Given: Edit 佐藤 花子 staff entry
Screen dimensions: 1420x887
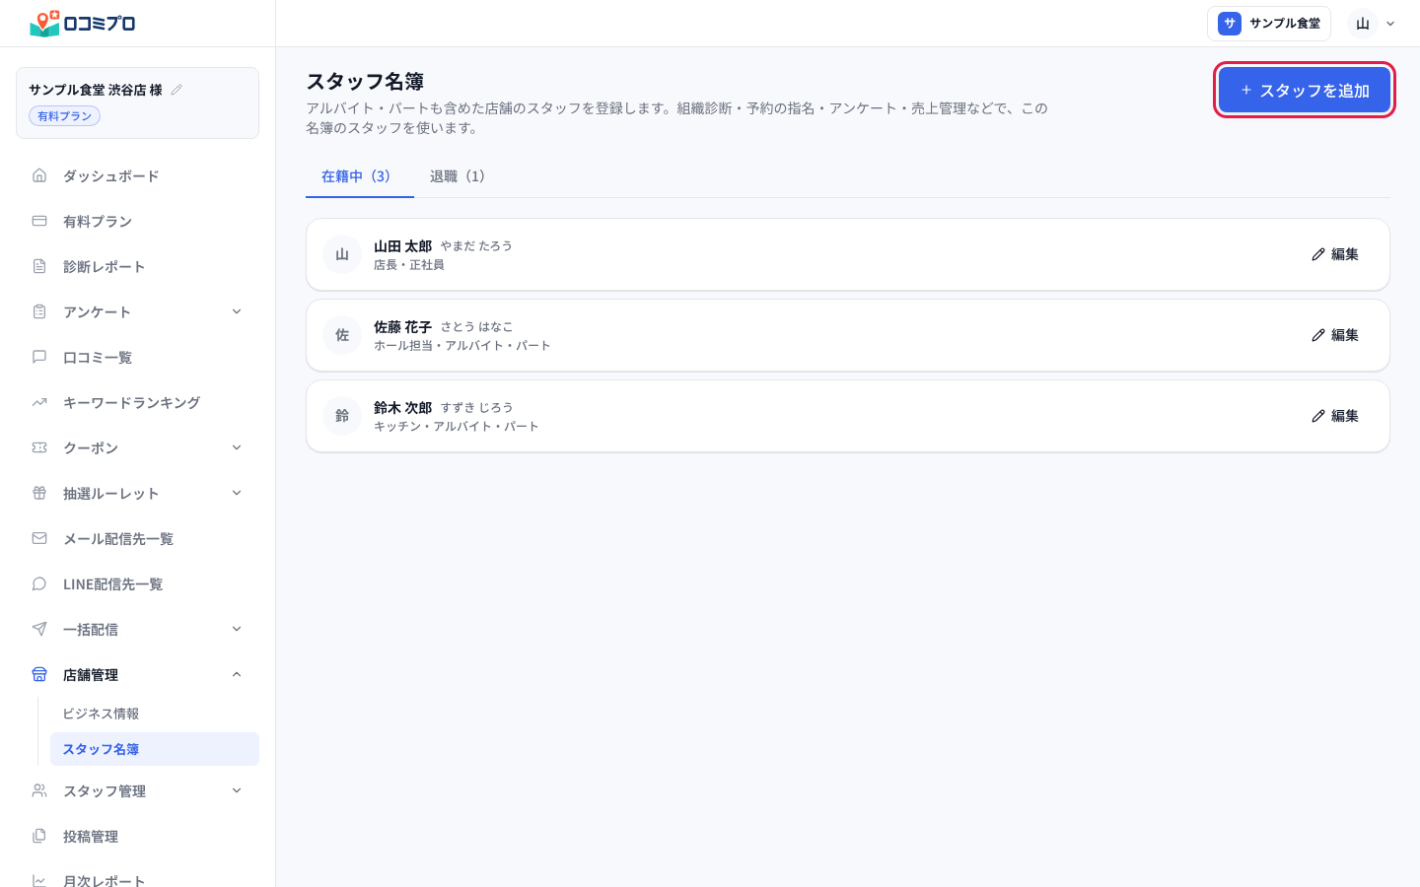Looking at the screenshot, I should coord(1335,335).
